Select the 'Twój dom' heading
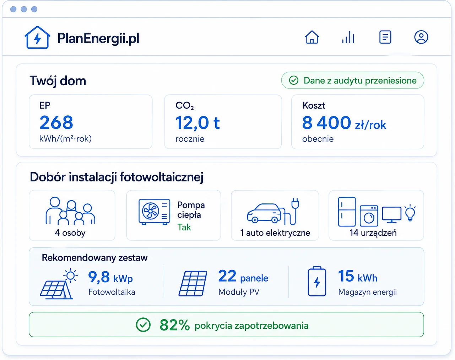Viewport: 455px width, 360px height. pos(58,81)
